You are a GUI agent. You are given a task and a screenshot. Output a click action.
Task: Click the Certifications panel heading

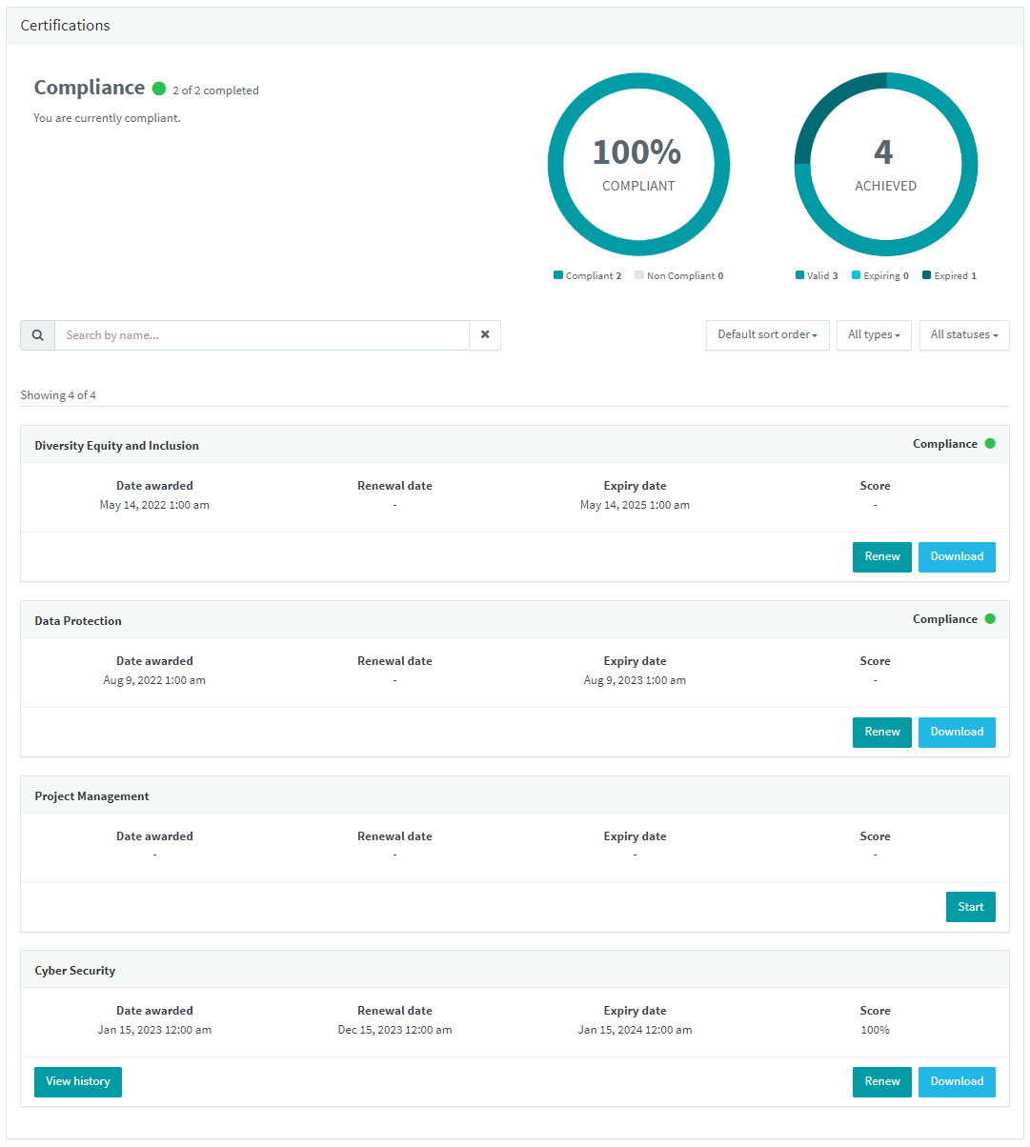[x=65, y=26]
